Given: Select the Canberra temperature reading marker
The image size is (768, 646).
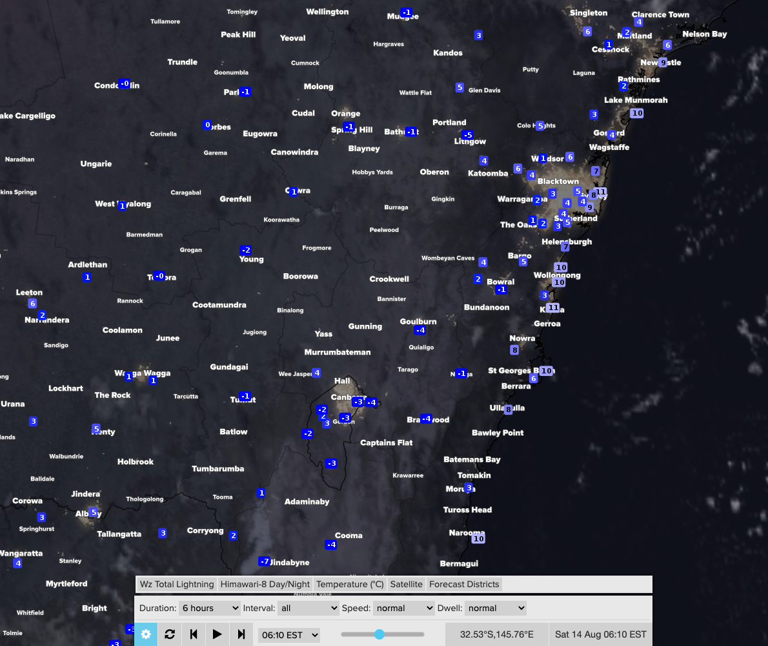Looking at the screenshot, I should (359, 401).
